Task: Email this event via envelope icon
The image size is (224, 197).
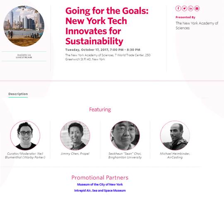Action: [197, 8]
